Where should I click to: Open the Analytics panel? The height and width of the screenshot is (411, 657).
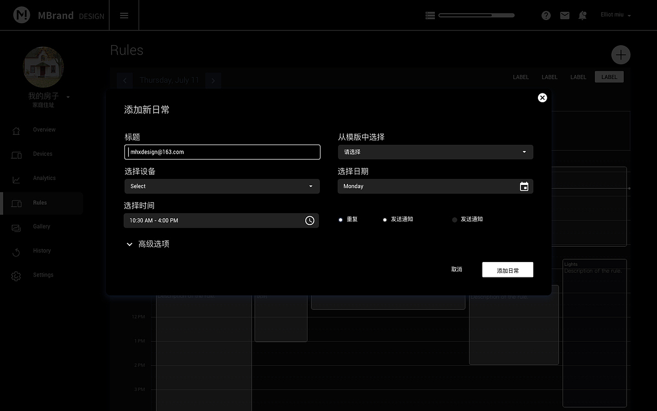44,178
